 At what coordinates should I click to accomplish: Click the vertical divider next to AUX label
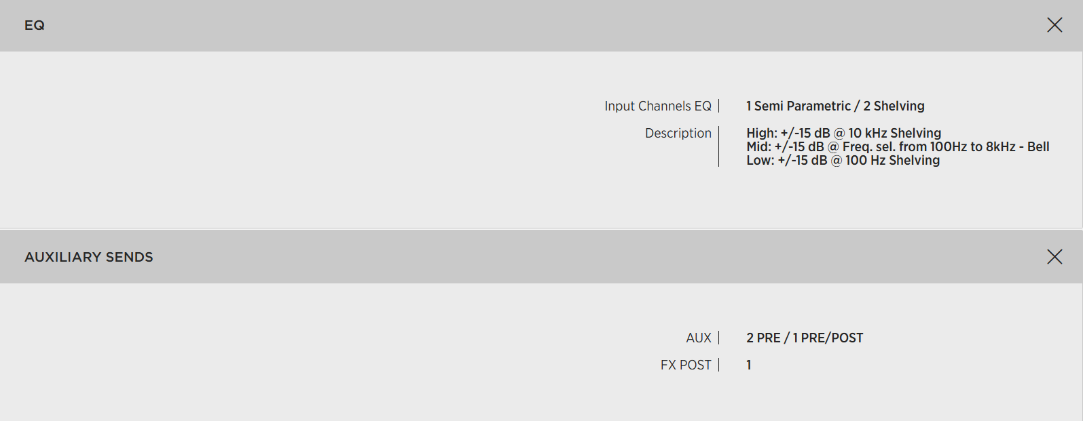(x=719, y=338)
